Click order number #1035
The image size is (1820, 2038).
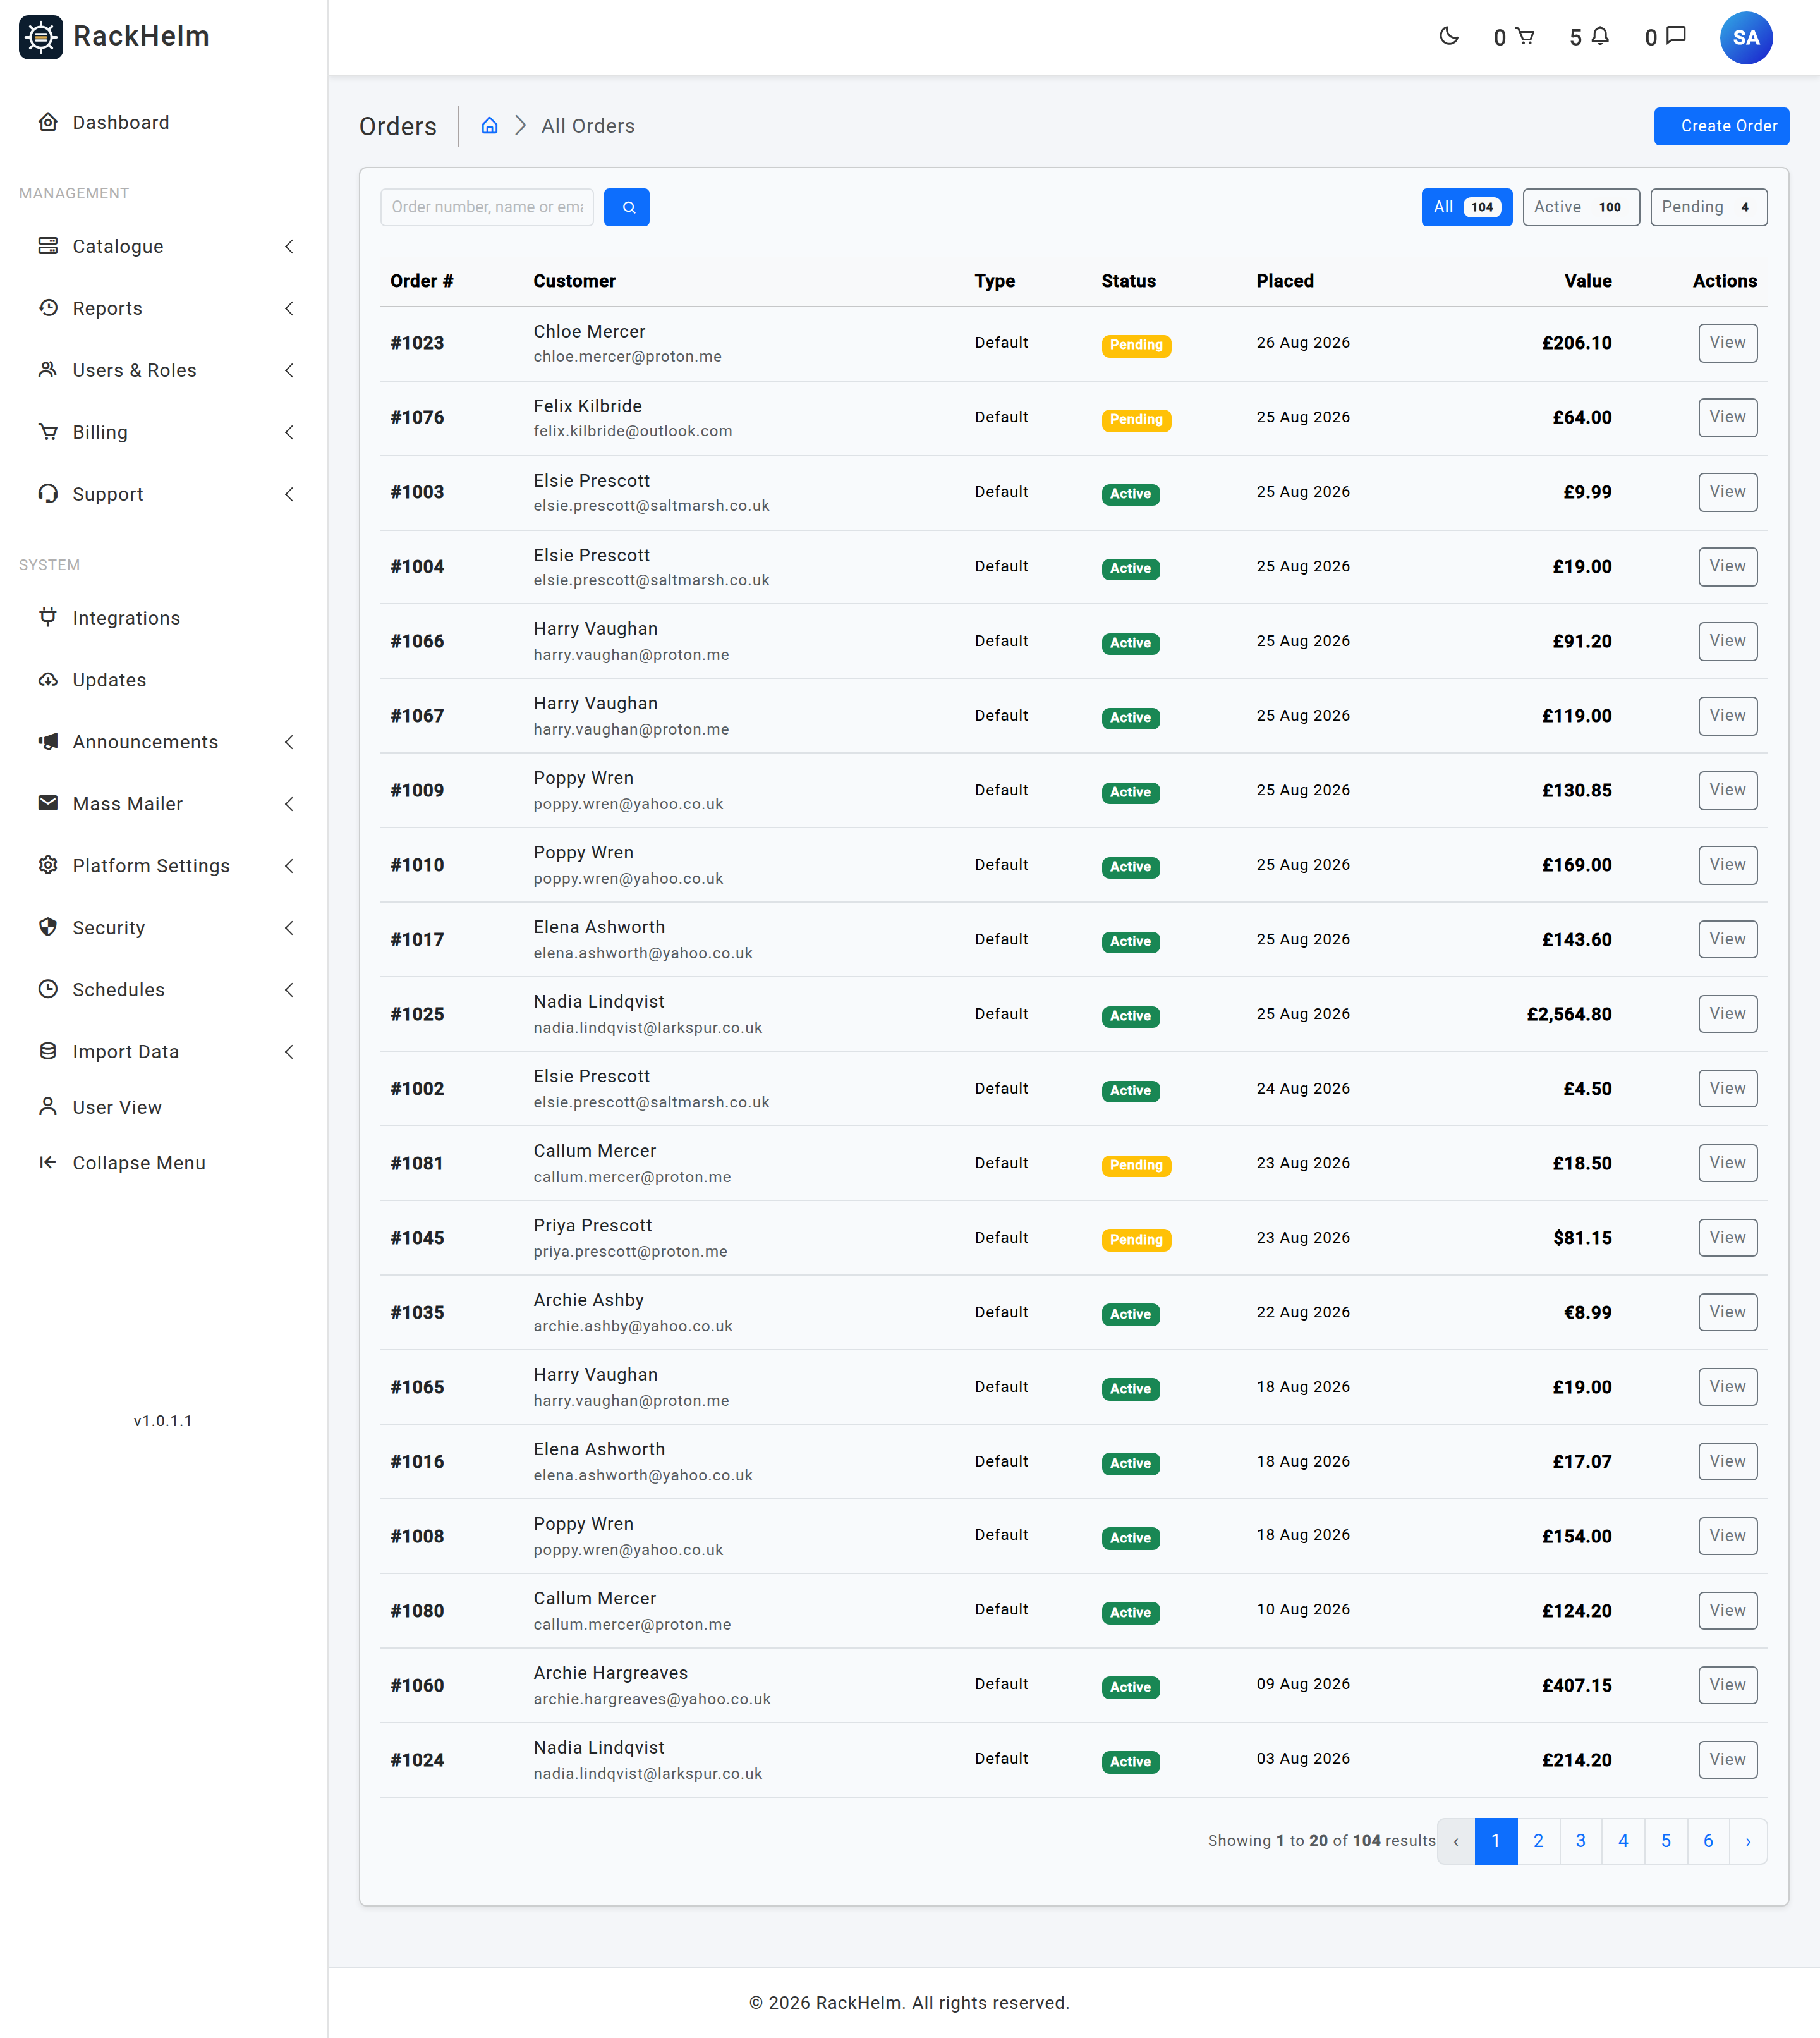pos(417,1312)
